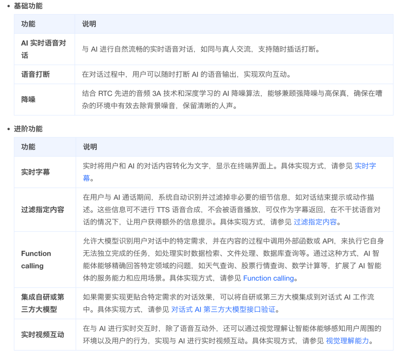Select the 实时视频互动 feature cell

pos(45,335)
